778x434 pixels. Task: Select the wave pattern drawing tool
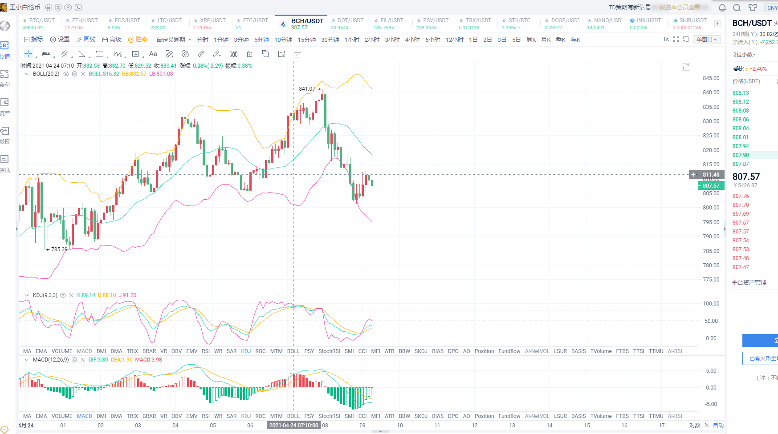pyautogui.click(x=117, y=54)
